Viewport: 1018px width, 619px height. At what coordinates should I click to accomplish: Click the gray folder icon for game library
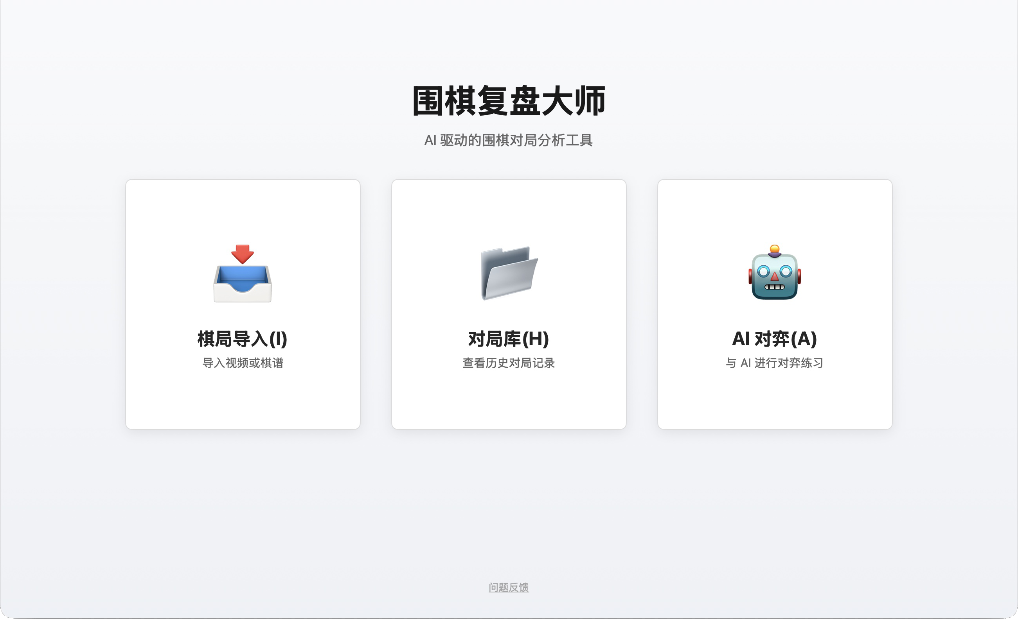pyautogui.click(x=509, y=273)
